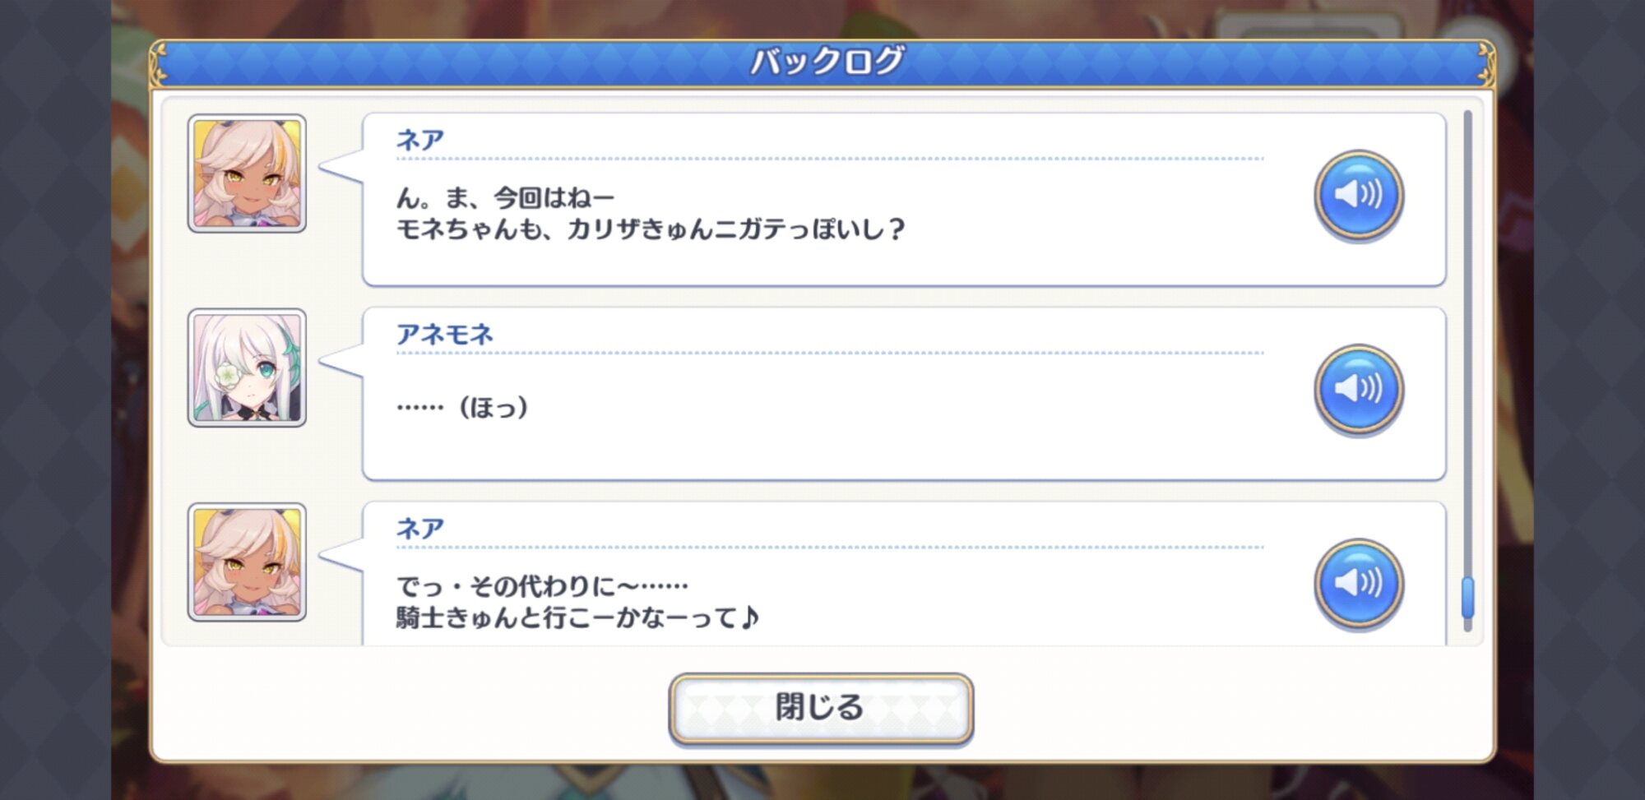
Task: Play Anemone's voice line audio
Action: pos(1358,390)
